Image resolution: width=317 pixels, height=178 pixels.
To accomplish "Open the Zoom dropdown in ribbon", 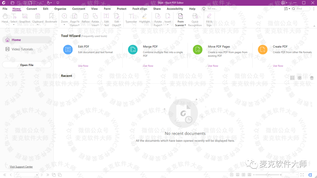I will pyautogui.click(x=64, y=25).
